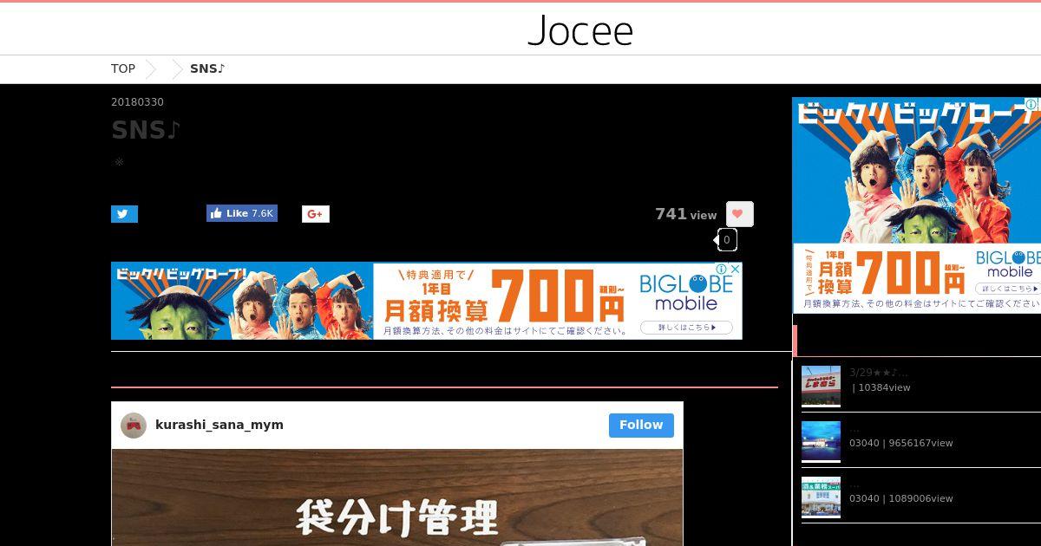Go to TOP breadcrumb link
This screenshot has width=1041, height=546.
tap(123, 68)
